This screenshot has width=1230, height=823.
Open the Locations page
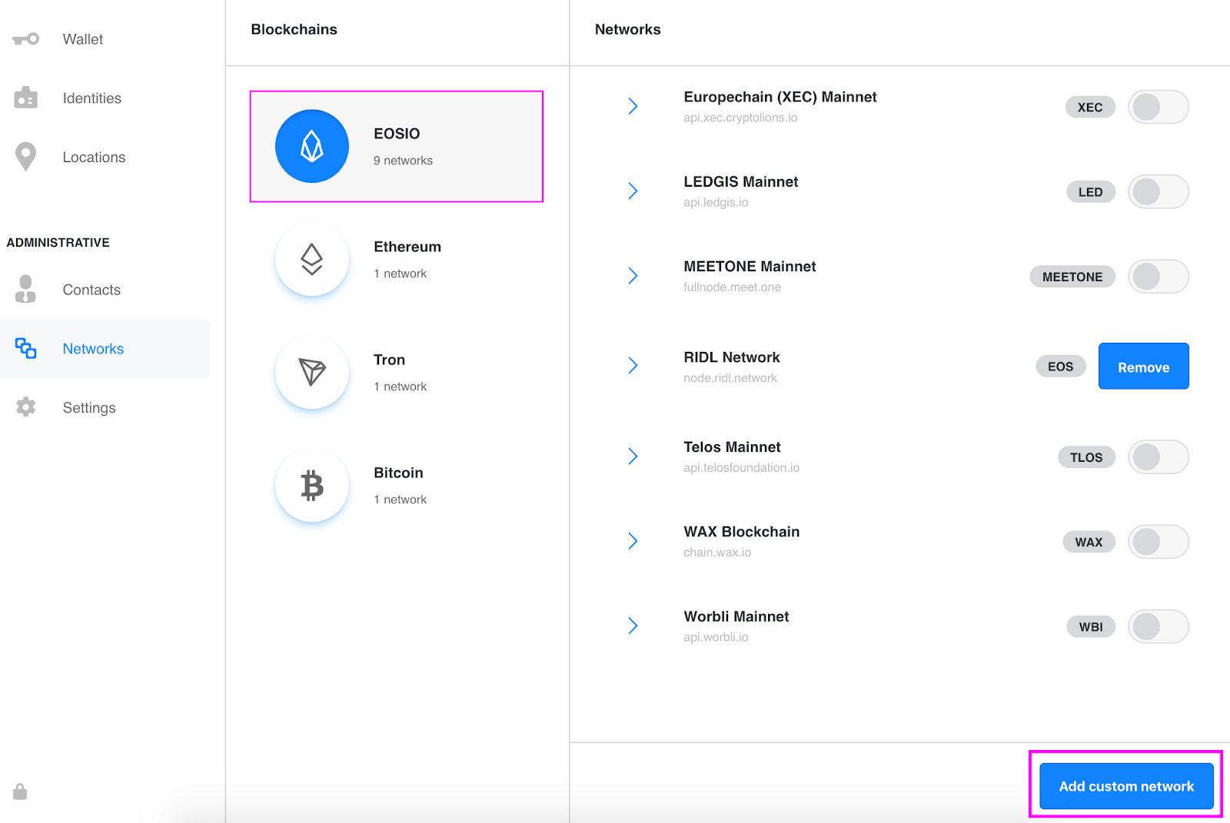pyautogui.click(x=105, y=157)
